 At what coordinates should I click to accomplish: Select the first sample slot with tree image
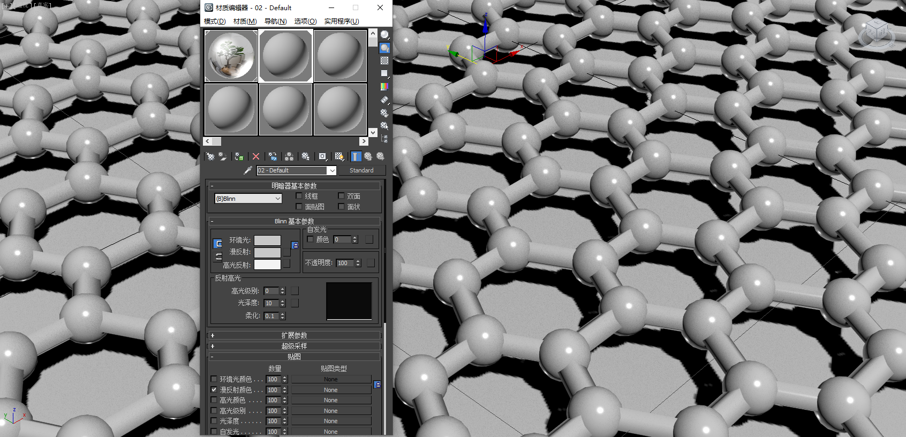pyautogui.click(x=231, y=56)
